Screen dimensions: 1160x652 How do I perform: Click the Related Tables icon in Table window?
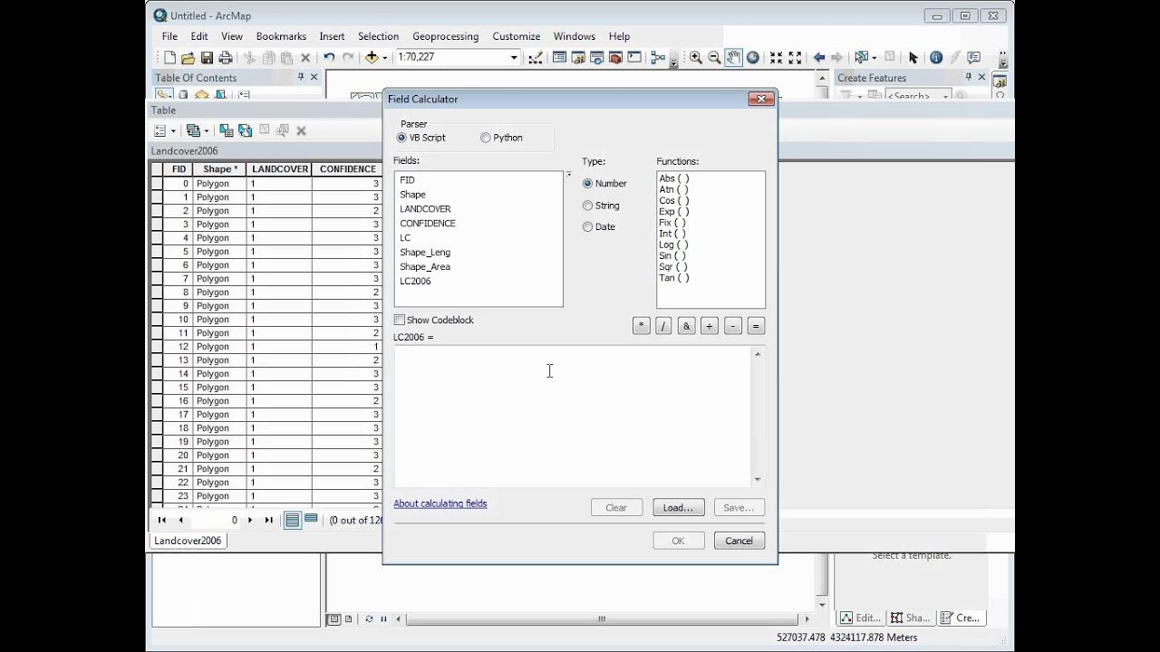click(192, 130)
